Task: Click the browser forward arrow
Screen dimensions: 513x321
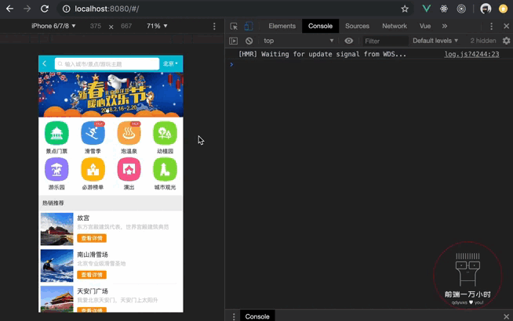Action: click(x=27, y=9)
